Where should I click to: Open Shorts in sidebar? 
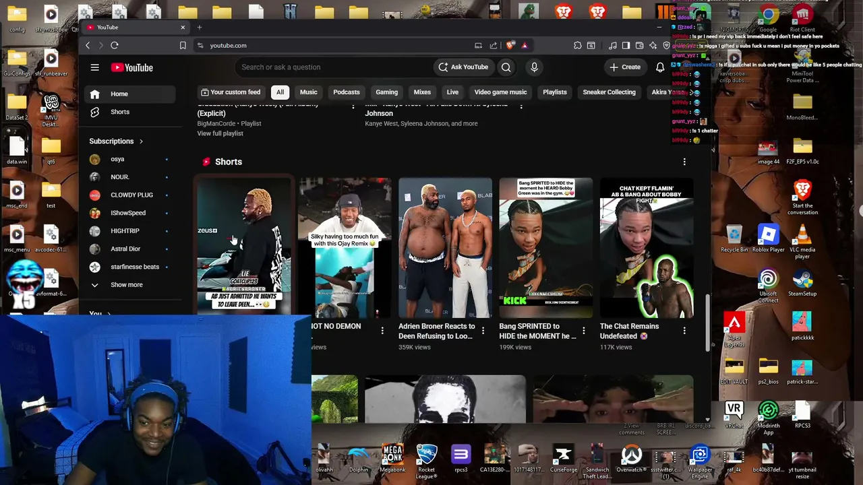coord(128,112)
